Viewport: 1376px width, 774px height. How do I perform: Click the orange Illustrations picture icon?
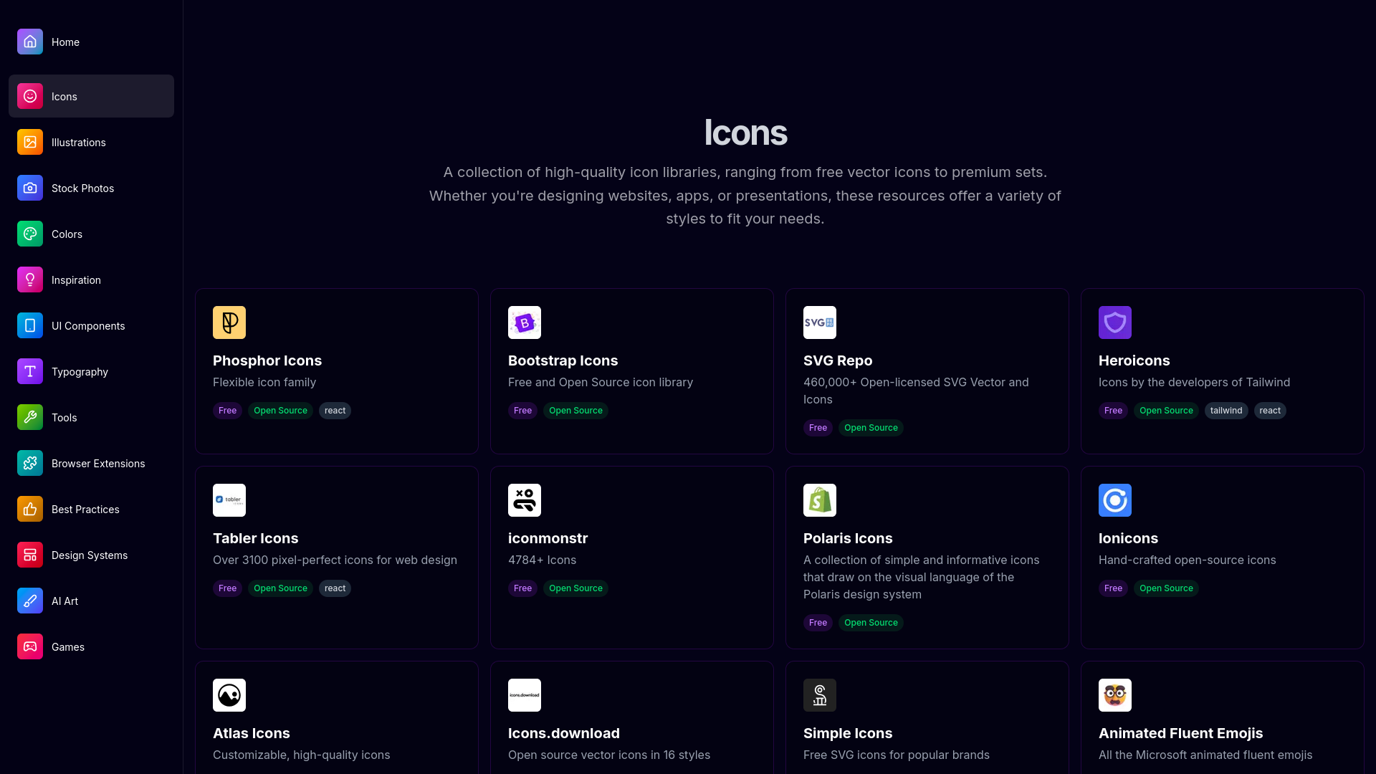pyautogui.click(x=30, y=142)
